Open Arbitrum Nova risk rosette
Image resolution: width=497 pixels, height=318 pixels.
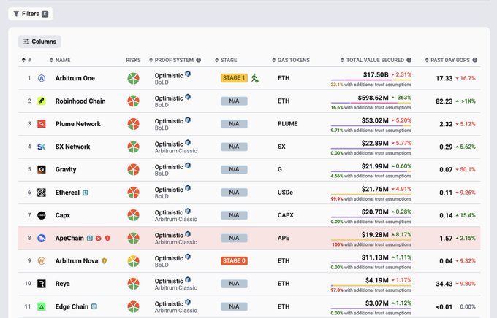[x=134, y=260]
